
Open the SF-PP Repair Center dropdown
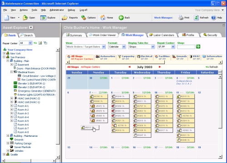(x=173, y=47)
